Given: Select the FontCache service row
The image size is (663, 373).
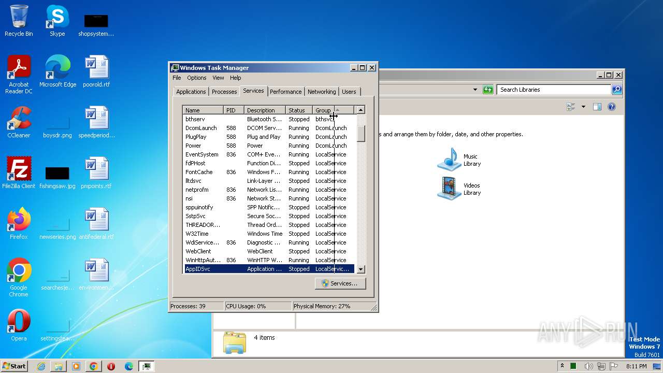Looking at the screenshot, I should (x=269, y=172).
